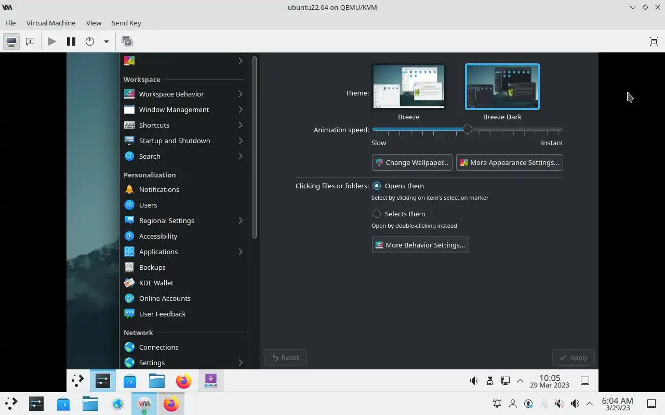The height and width of the screenshot is (415, 665).
Task: Click the virt-manager console monitor icon
Action: coord(11,41)
